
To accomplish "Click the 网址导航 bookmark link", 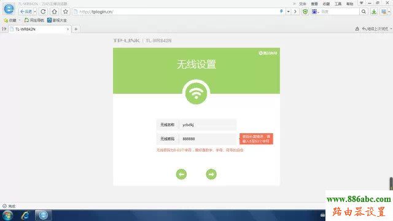I will tap(34, 20).
